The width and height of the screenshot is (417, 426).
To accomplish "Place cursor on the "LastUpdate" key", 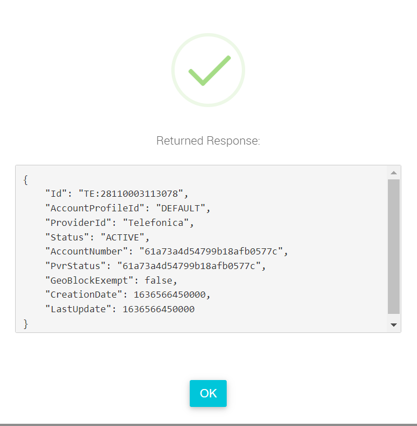I will click(x=78, y=309).
